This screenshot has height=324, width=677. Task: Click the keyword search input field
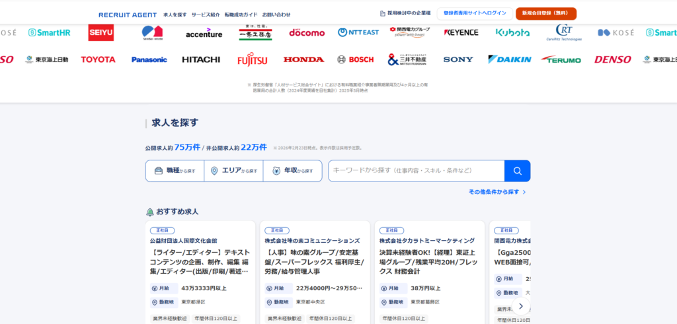pyautogui.click(x=416, y=171)
